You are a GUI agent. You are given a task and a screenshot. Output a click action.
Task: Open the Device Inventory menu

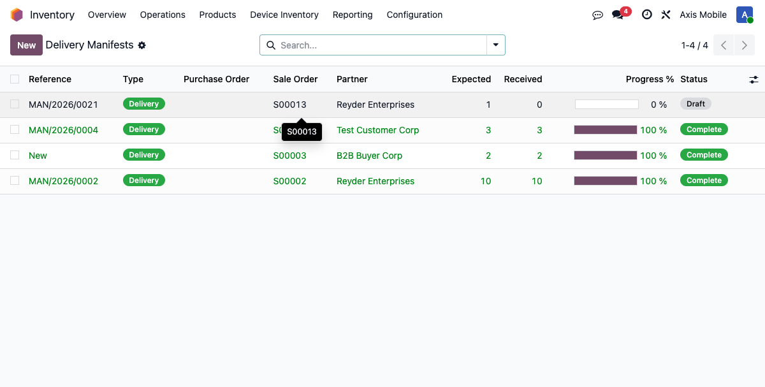click(x=284, y=15)
